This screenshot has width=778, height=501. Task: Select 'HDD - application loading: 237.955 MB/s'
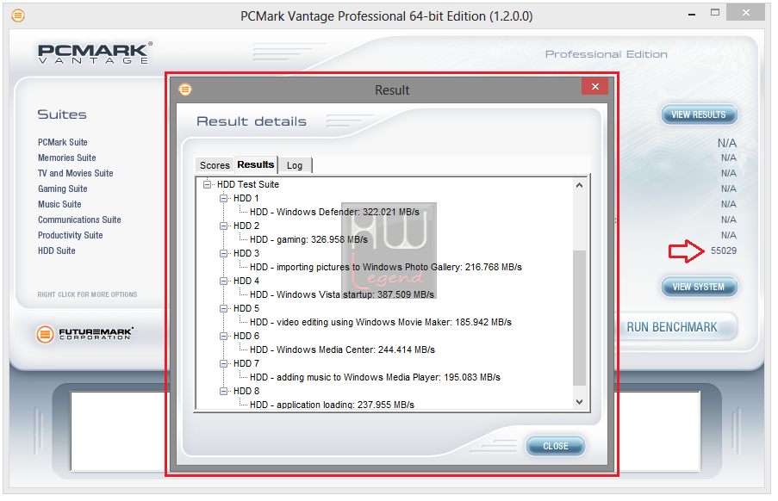click(332, 405)
